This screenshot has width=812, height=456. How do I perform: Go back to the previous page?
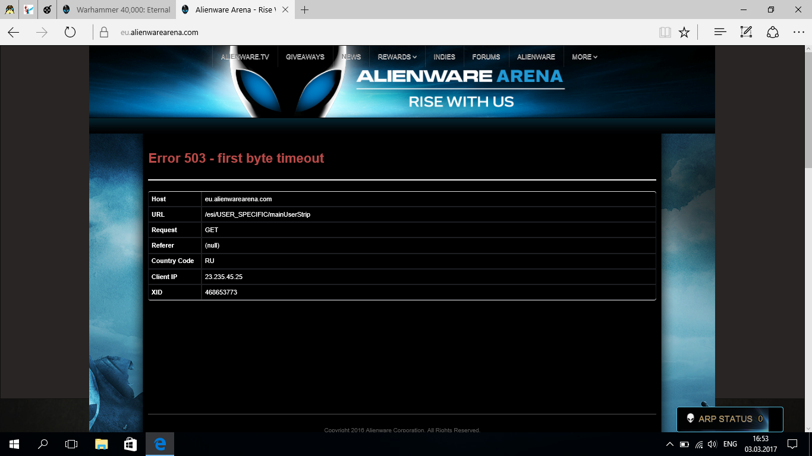pyautogui.click(x=13, y=33)
